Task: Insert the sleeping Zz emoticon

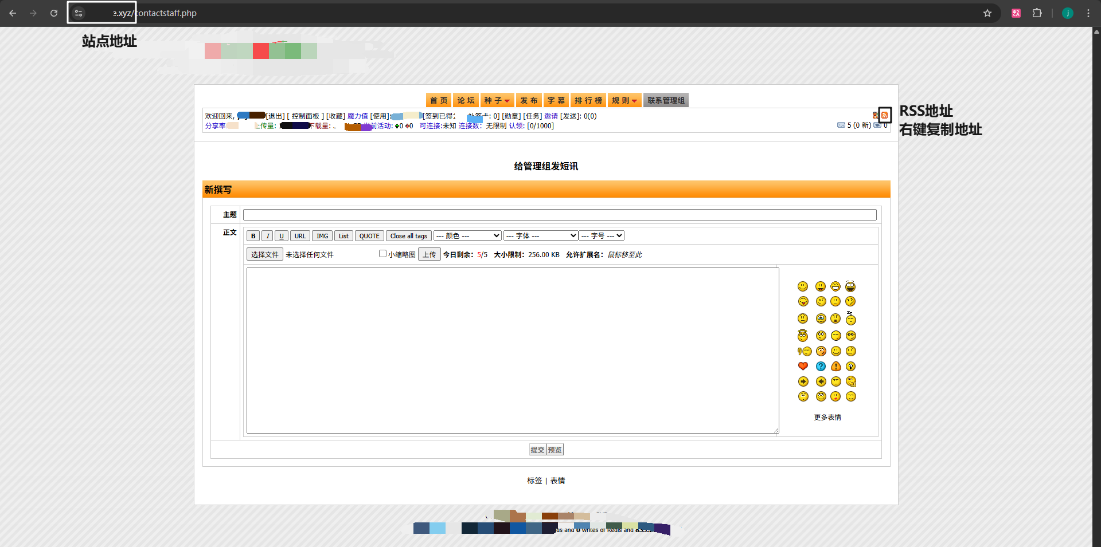Action: tap(850, 318)
